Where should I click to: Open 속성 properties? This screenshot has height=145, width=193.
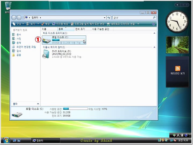click(x=46, y=24)
